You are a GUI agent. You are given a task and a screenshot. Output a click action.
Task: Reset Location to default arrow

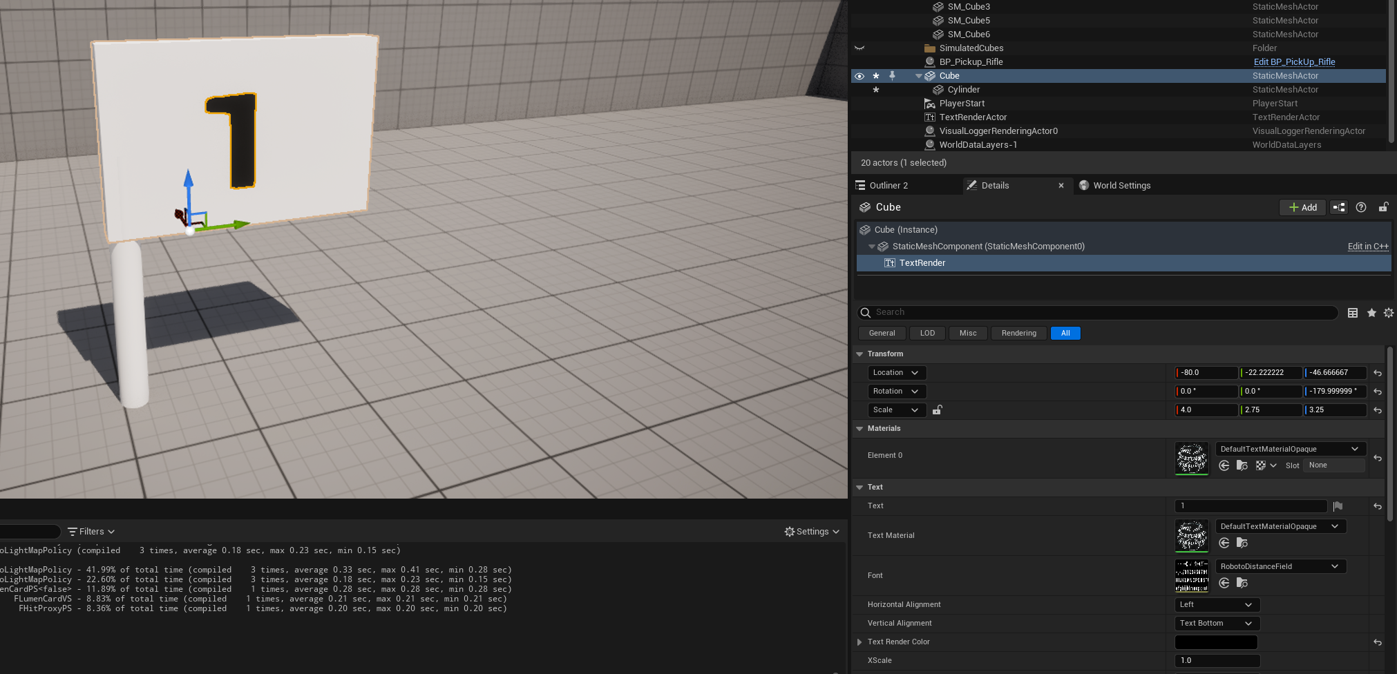pos(1378,373)
